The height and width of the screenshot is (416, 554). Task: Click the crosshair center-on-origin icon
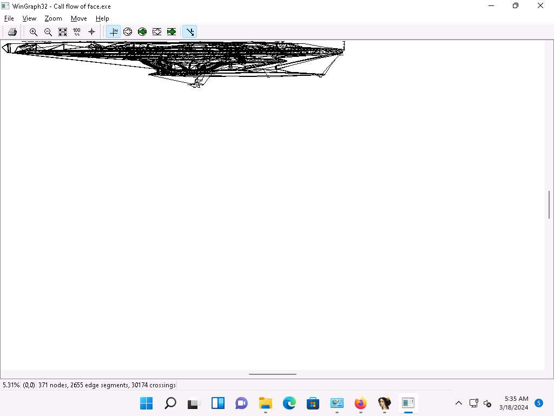[91, 32]
